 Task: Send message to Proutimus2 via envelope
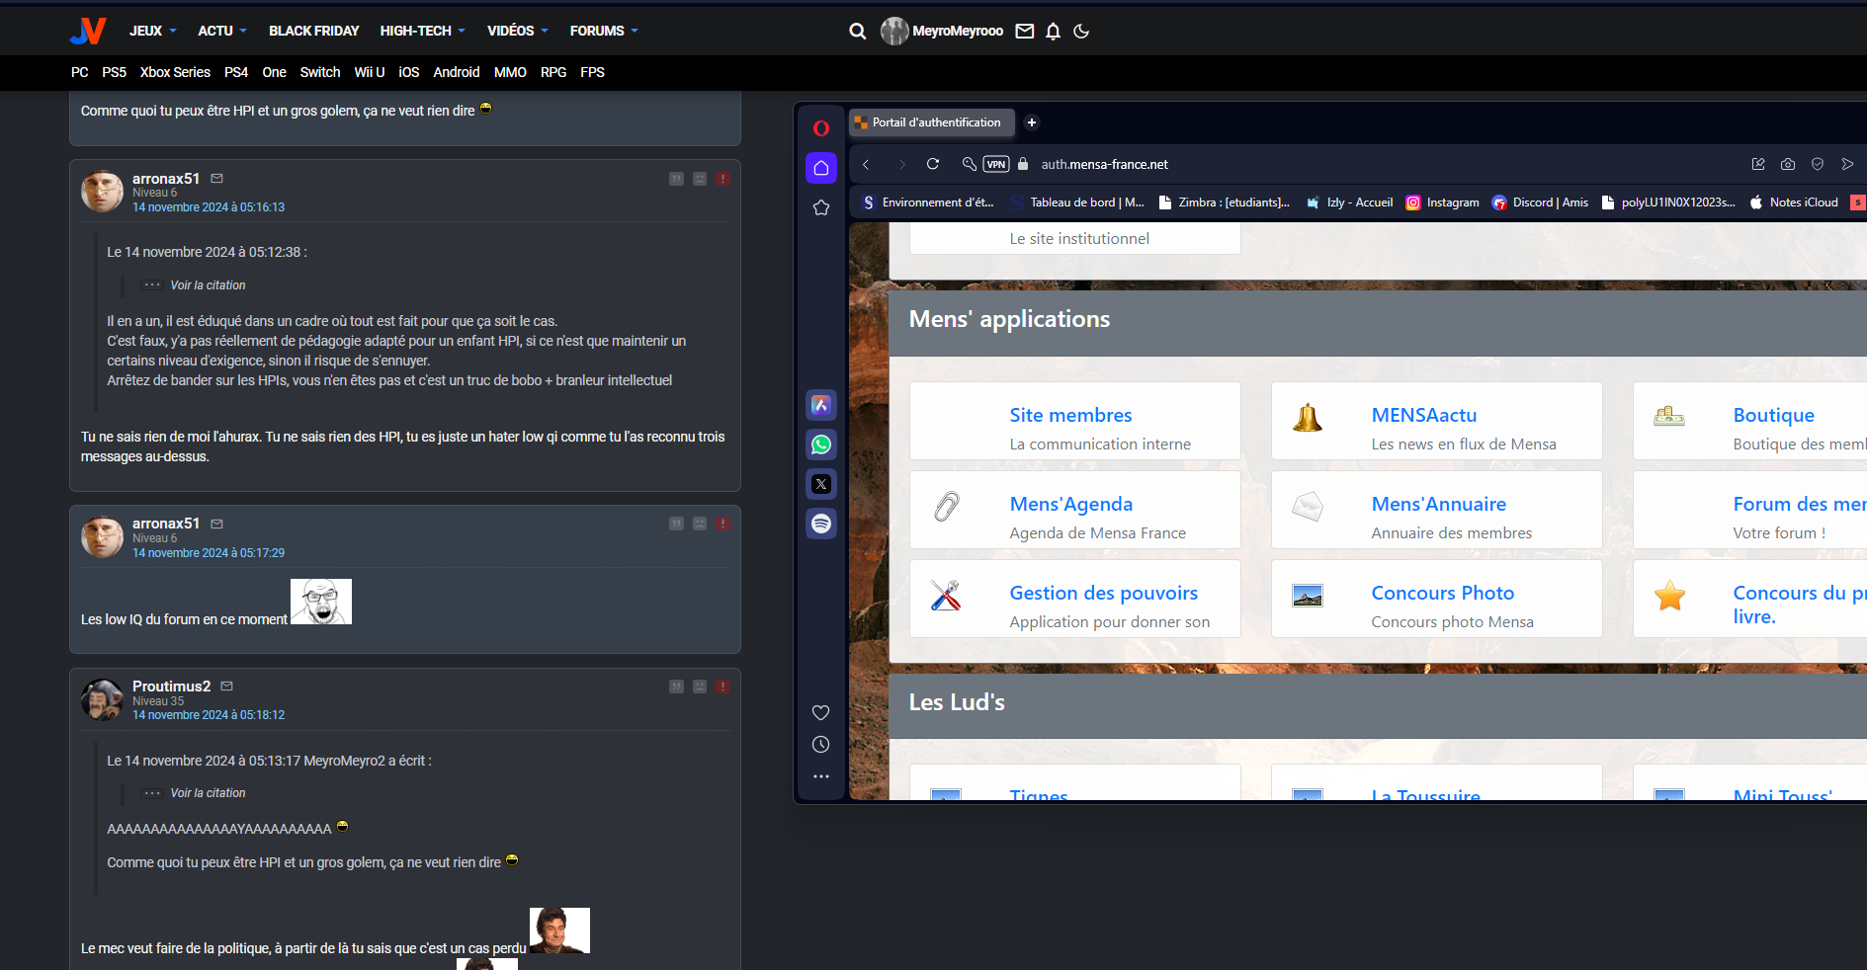point(227,686)
